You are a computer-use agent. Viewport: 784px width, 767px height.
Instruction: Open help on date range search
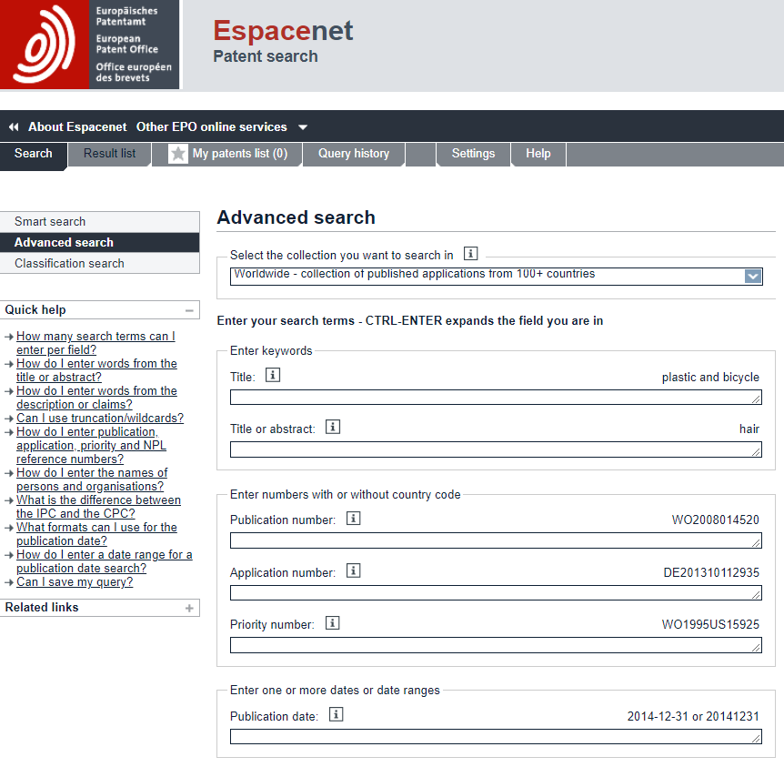[104, 561]
